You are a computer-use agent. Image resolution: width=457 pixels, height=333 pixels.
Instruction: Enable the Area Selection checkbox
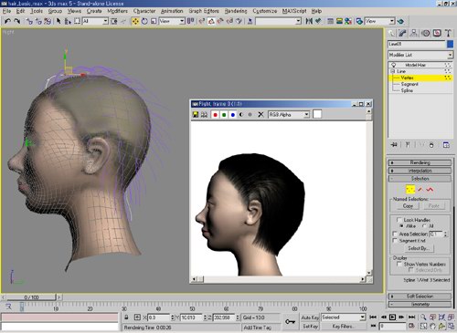pos(395,234)
